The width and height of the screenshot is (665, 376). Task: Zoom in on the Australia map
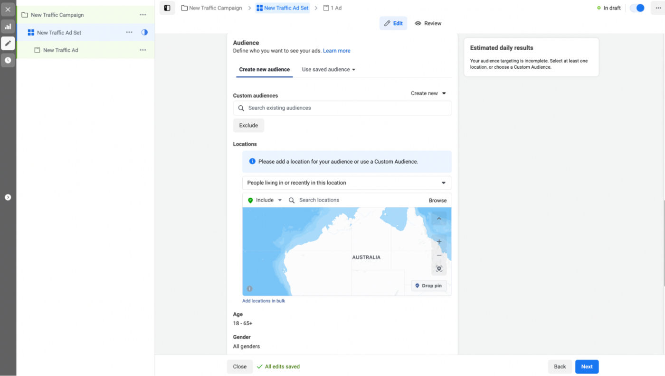(438, 242)
